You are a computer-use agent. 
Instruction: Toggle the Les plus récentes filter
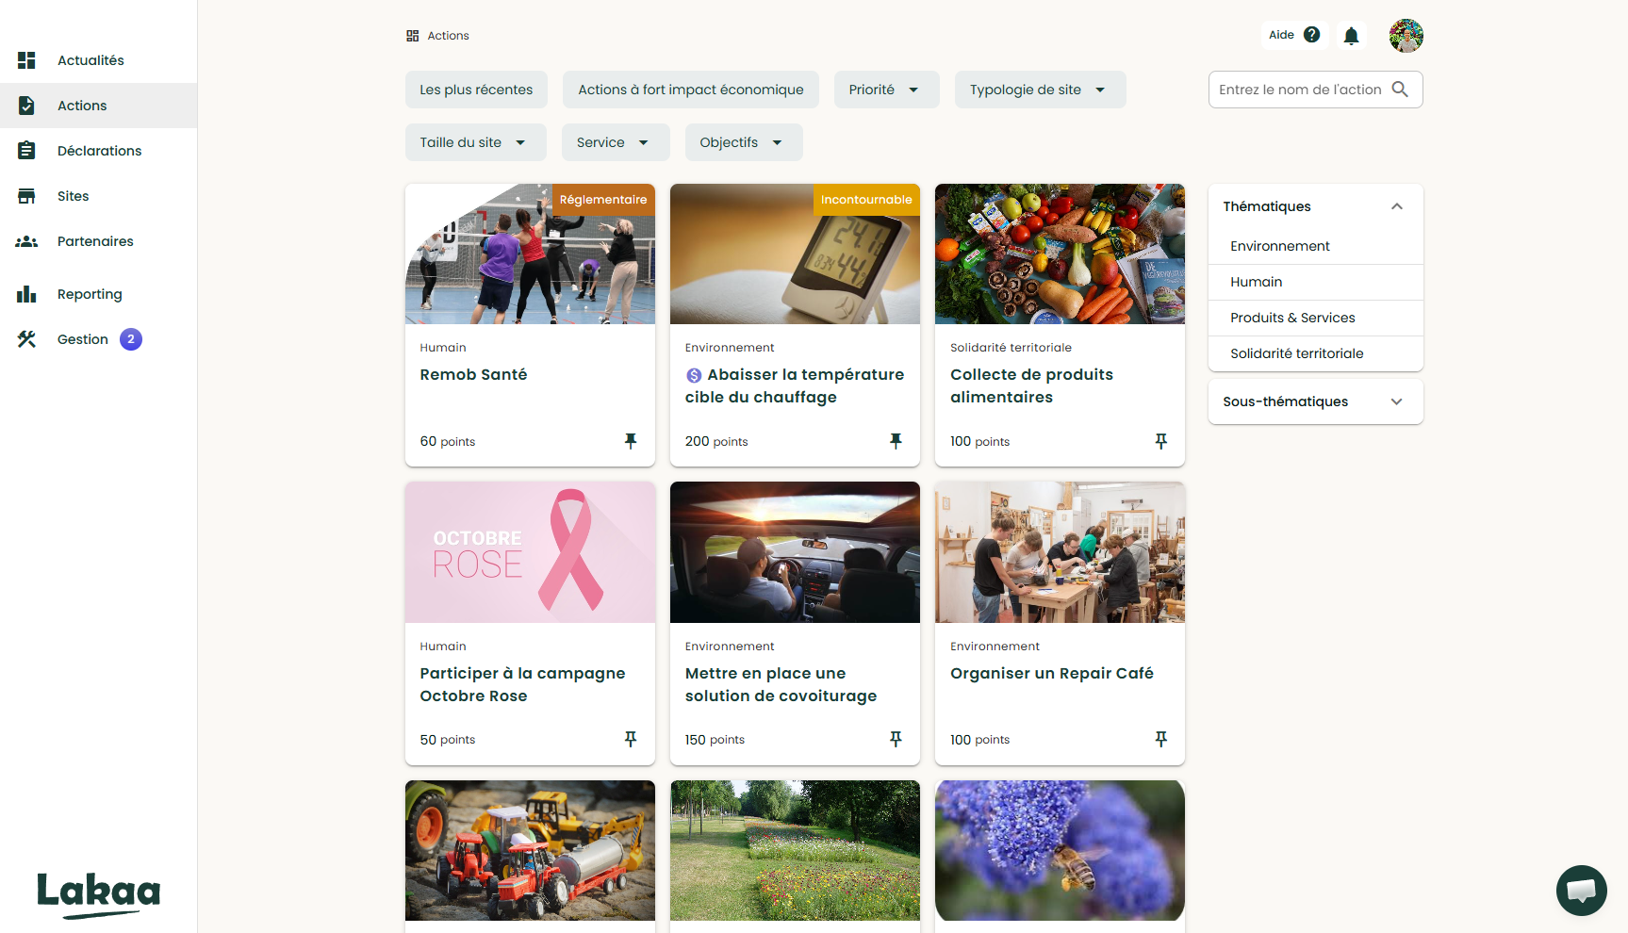pos(476,90)
